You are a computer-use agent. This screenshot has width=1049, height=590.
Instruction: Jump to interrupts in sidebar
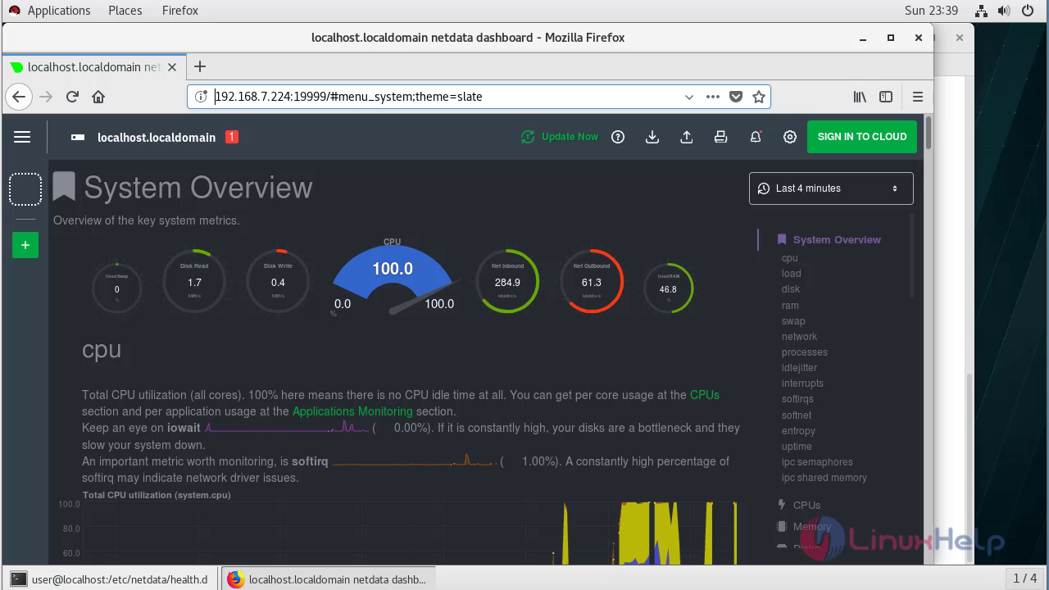pyautogui.click(x=802, y=383)
